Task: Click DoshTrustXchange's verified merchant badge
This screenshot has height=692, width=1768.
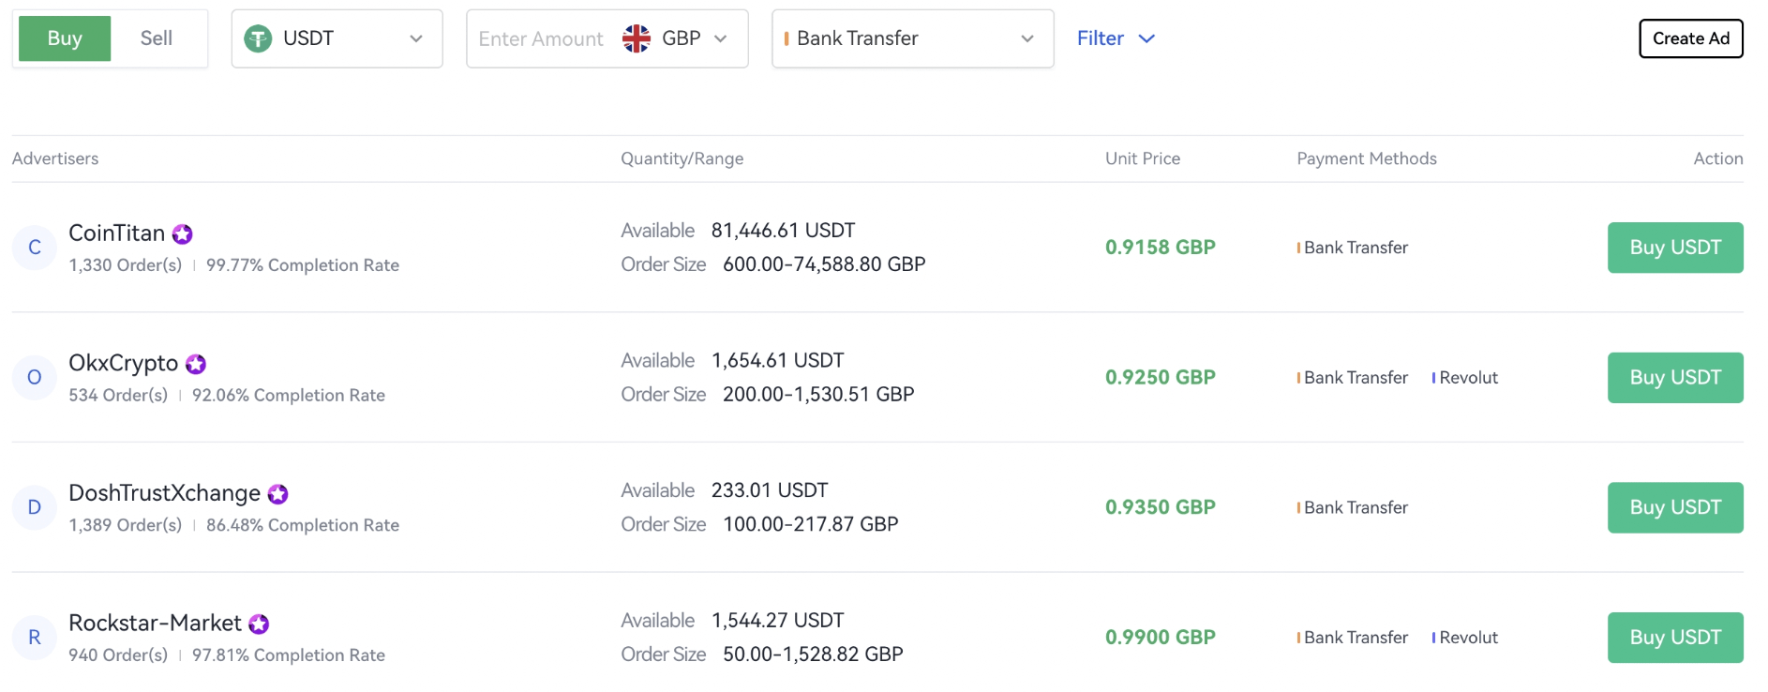Action: [277, 494]
